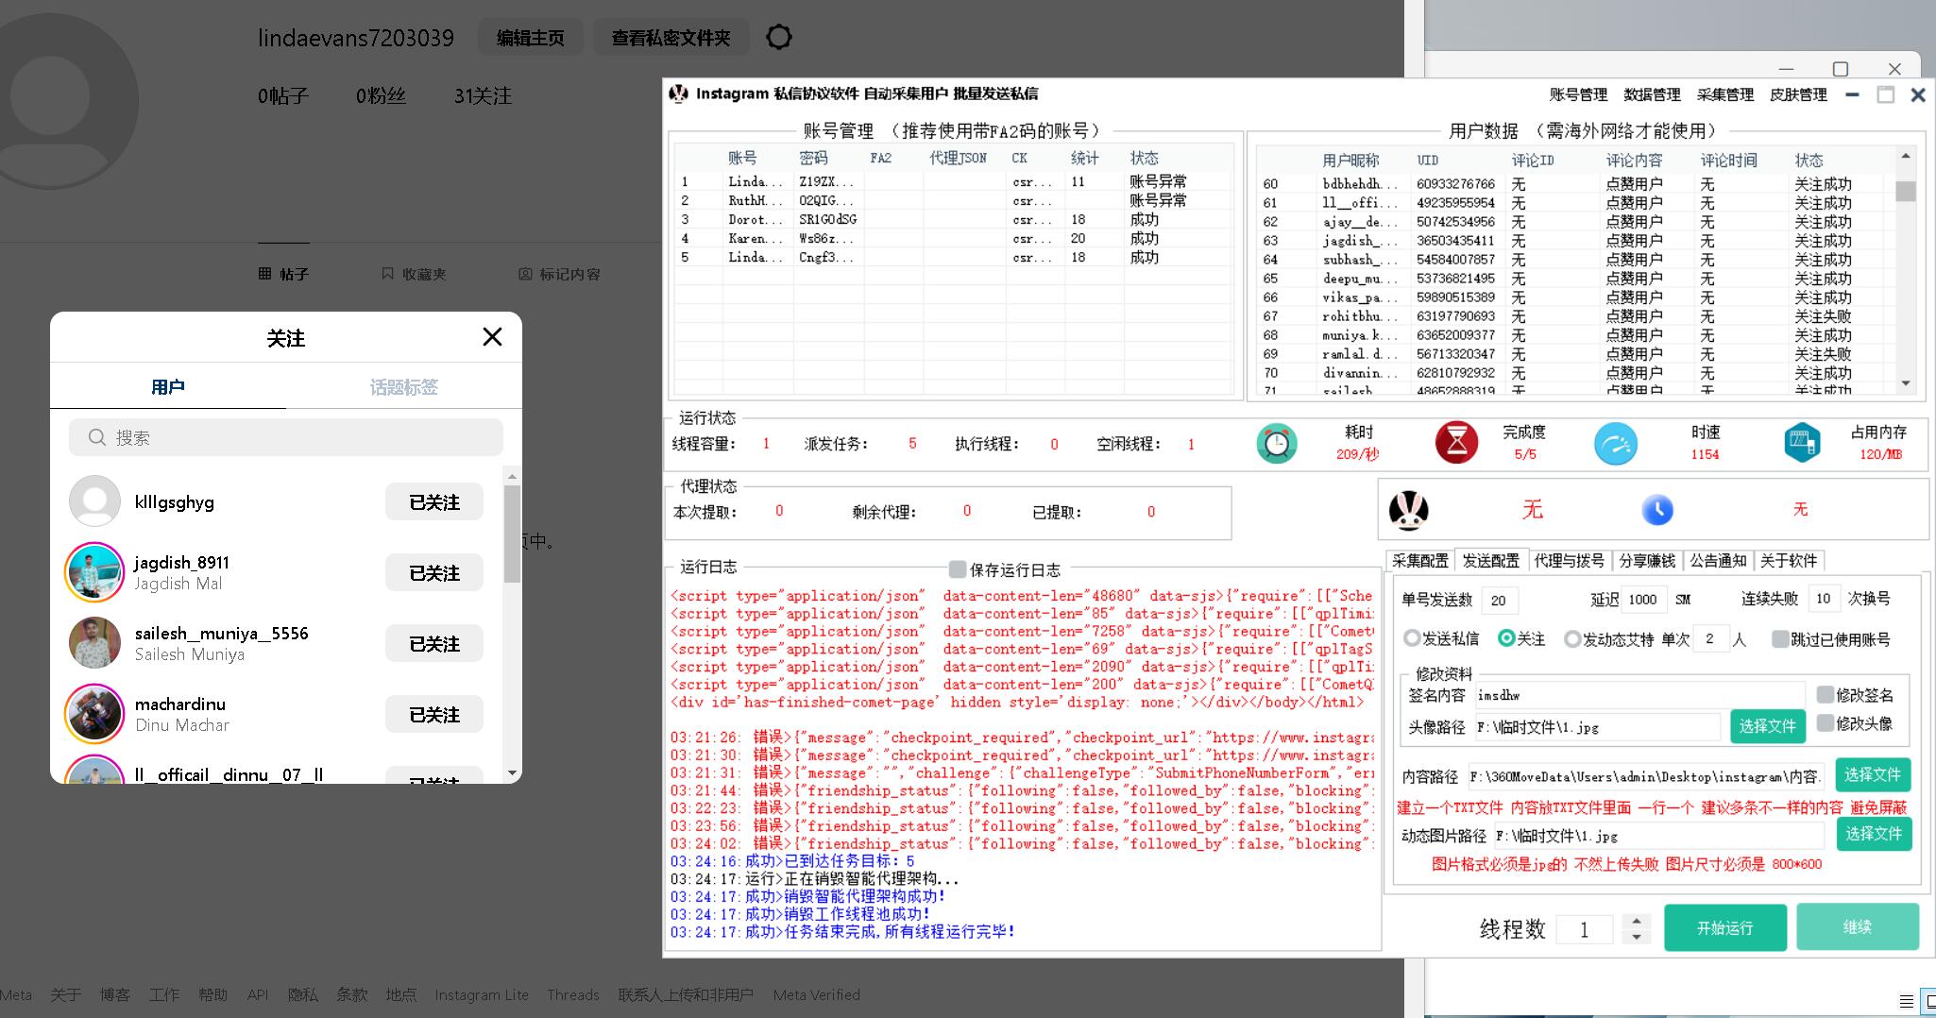Click the blue clock icon in the status panel
This screenshot has height=1018, width=1936.
pos(1656,510)
